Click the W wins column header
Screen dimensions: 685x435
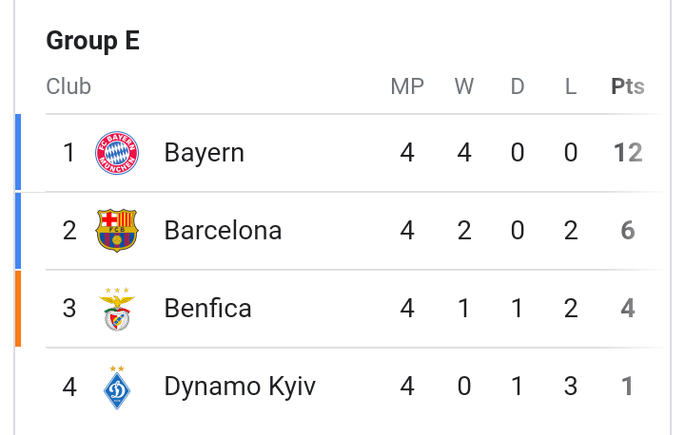pos(464,86)
